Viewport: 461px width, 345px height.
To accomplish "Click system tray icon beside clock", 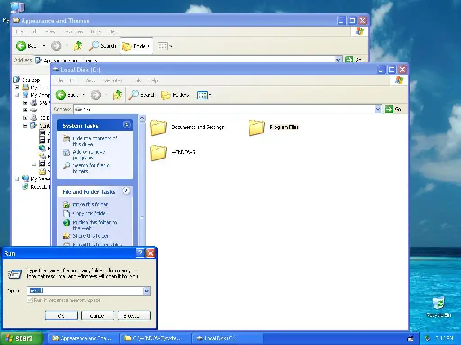I will 428,338.
